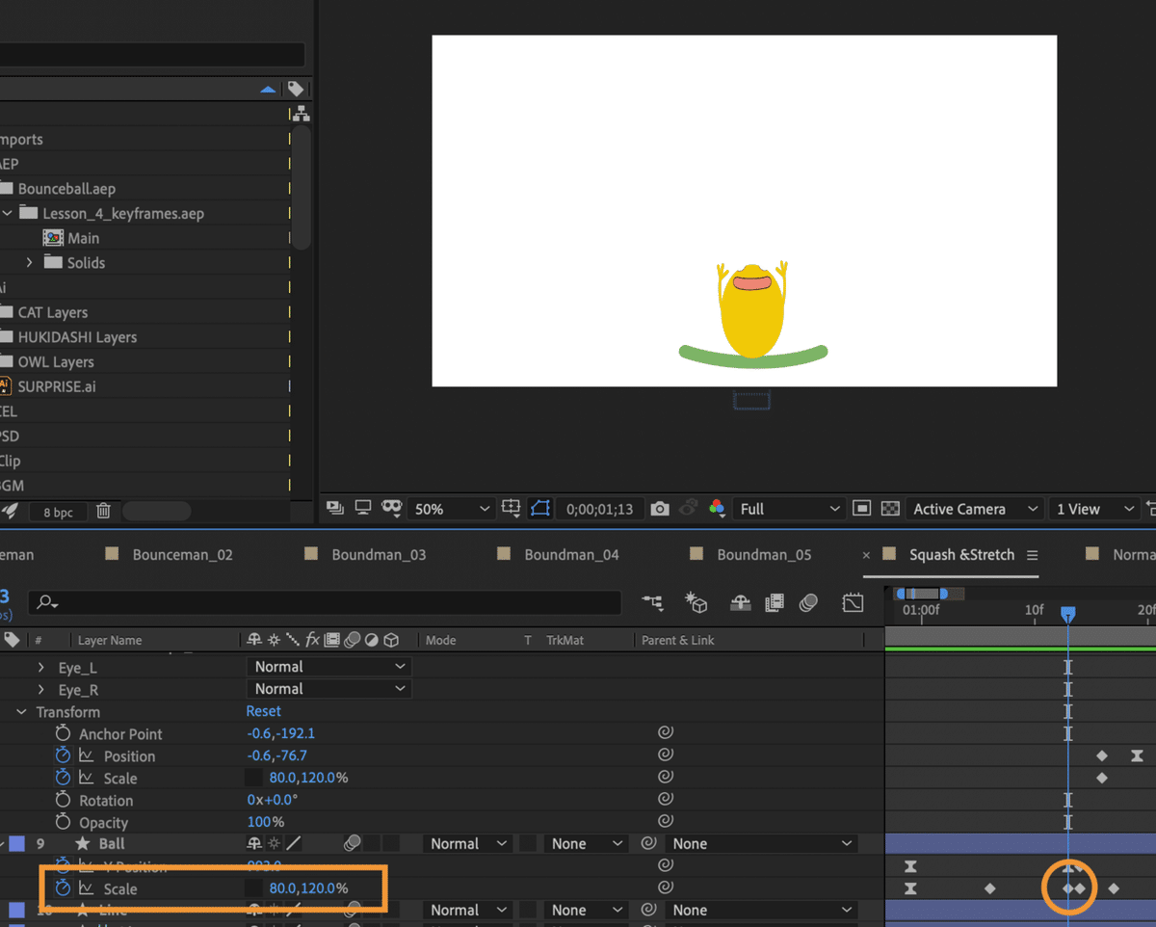Click the Anchor Point expression pick whip
Viewport: 1156px width, 927px height.
coord(665,733)
